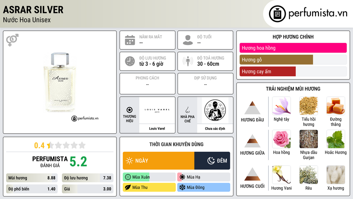Click the Tiểu hồi hương seeds image
Screen dimensions: 353x199
tap(309, 106)
